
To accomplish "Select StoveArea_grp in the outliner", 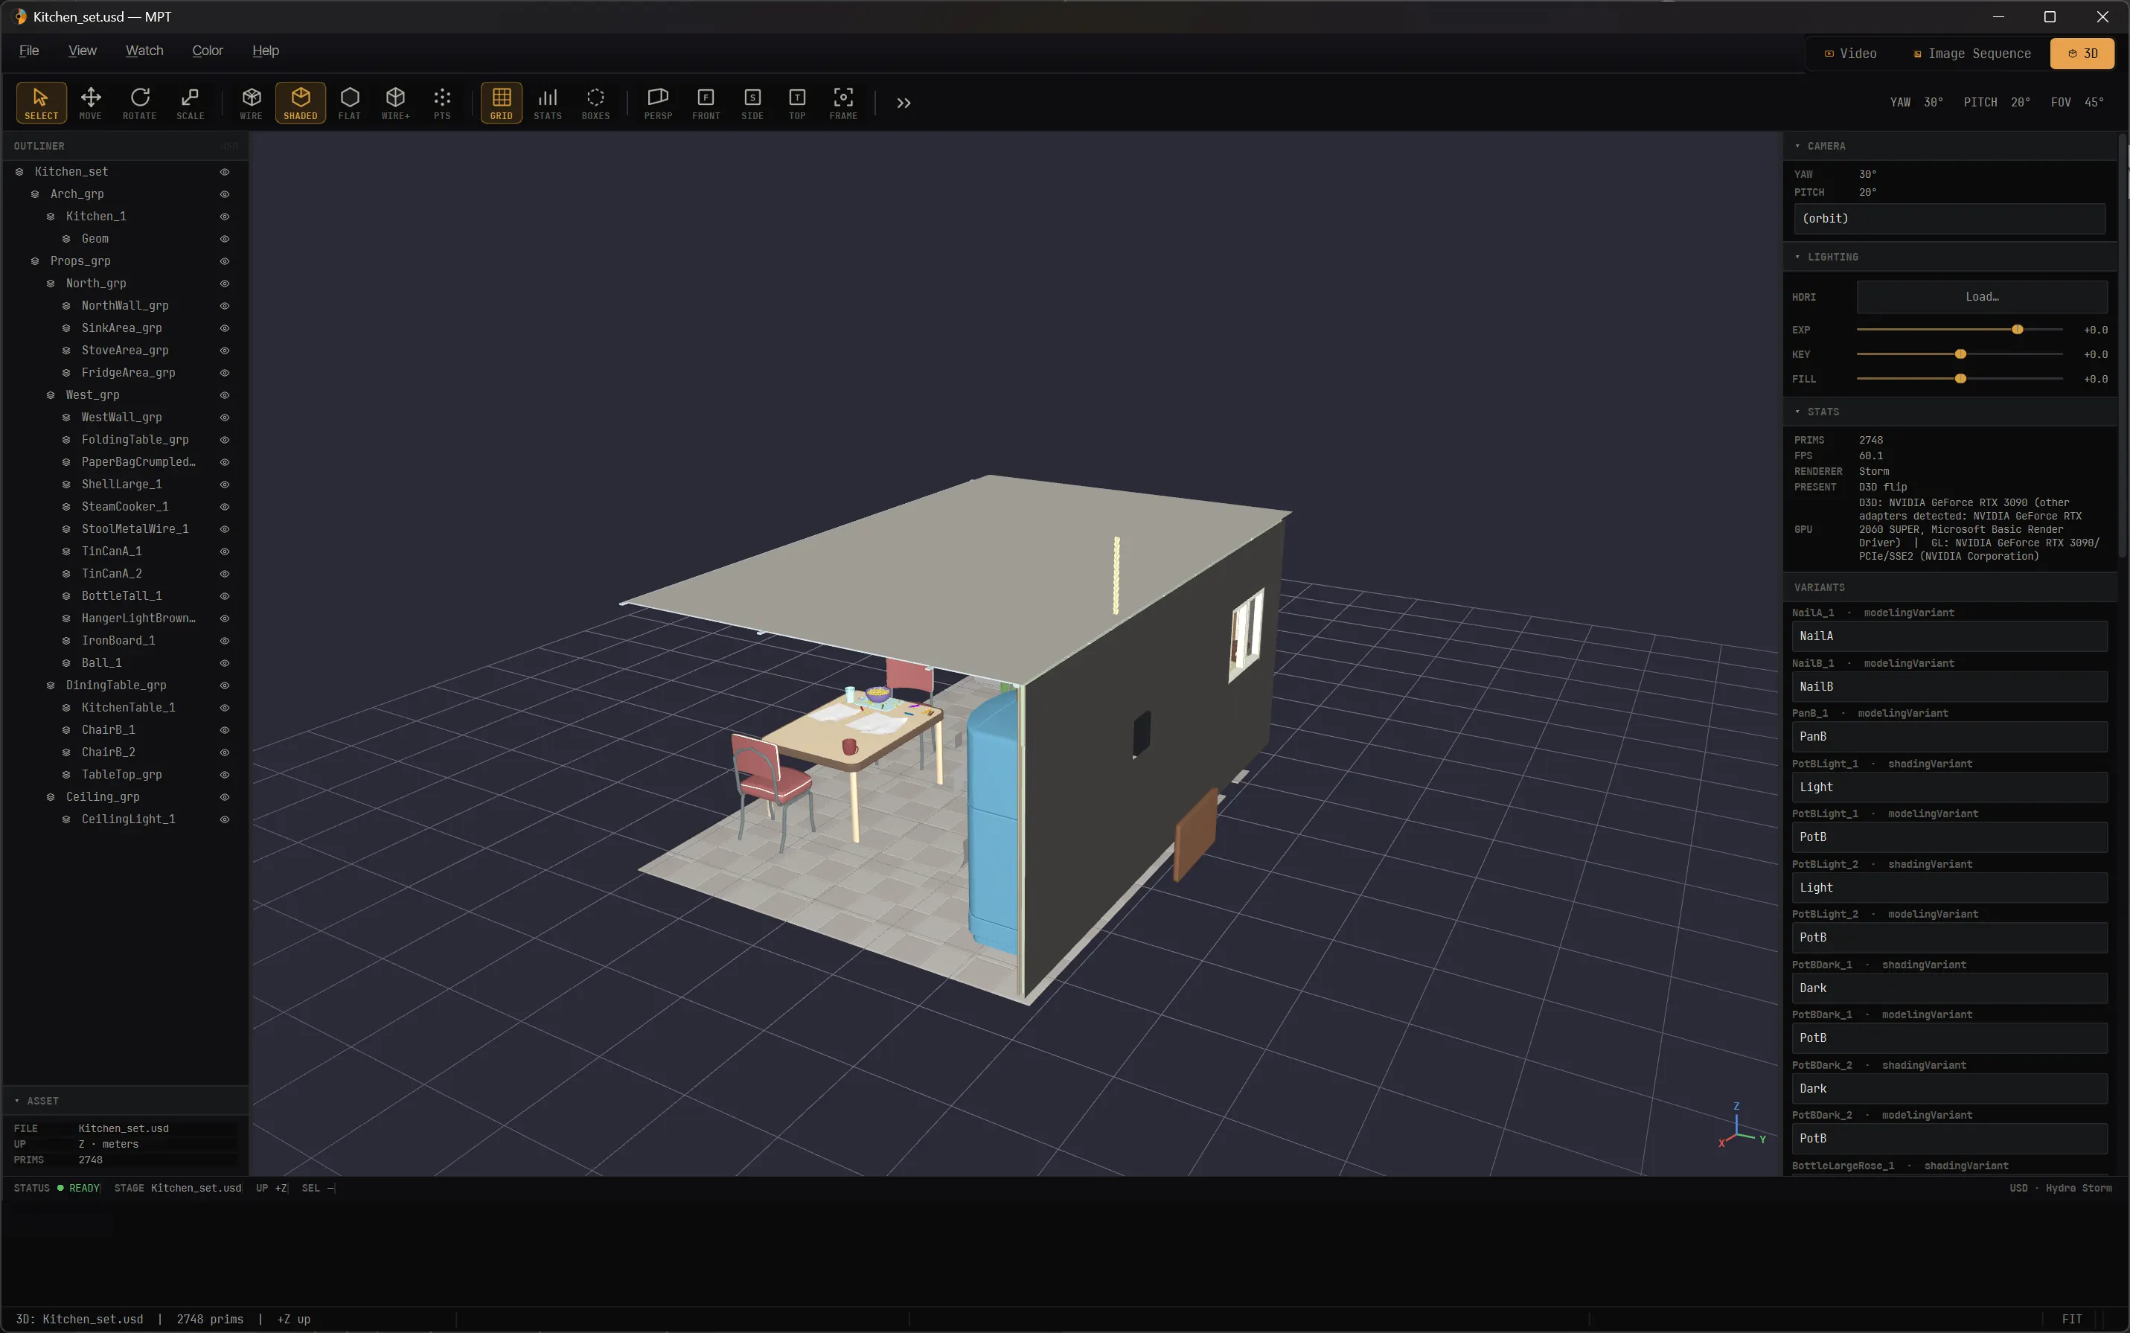I will point(124,350).
